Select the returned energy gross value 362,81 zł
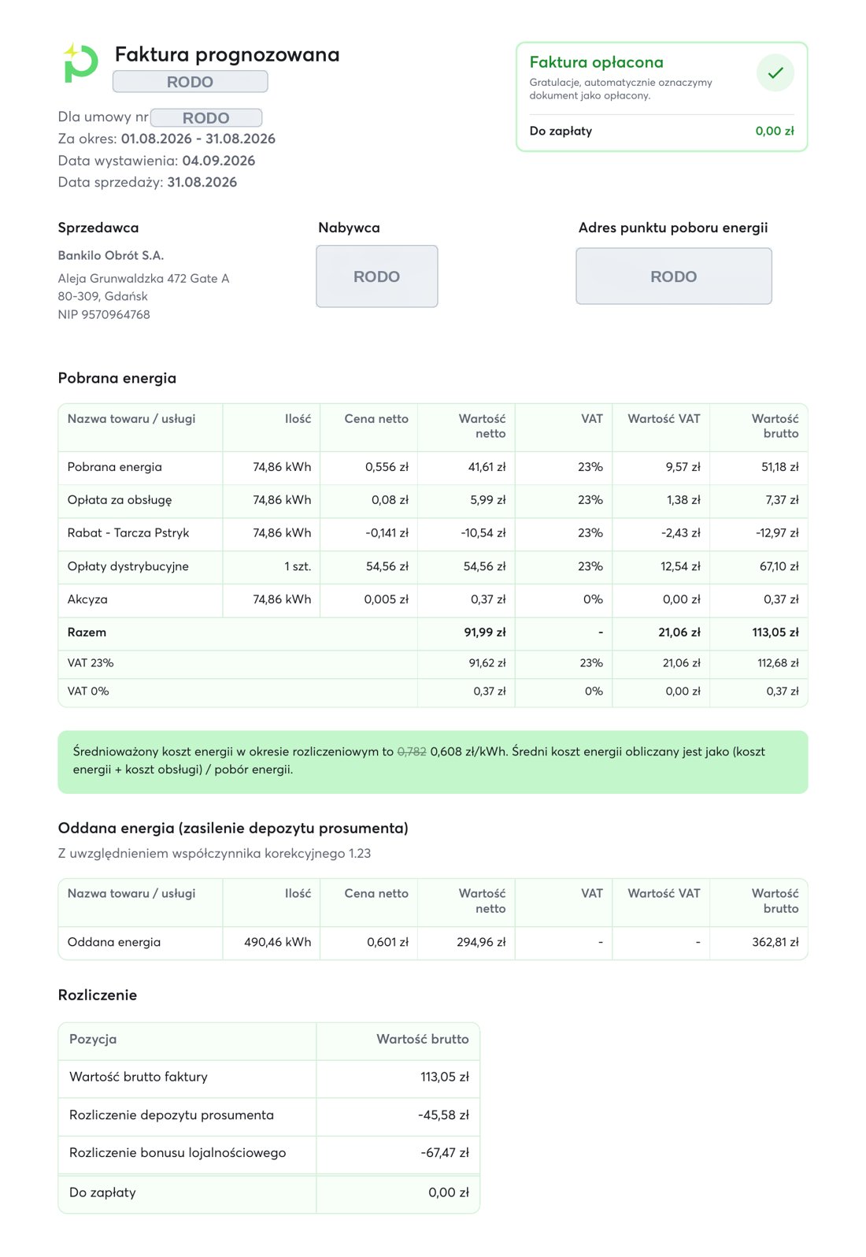866x1257 pixels. (775, 942)
